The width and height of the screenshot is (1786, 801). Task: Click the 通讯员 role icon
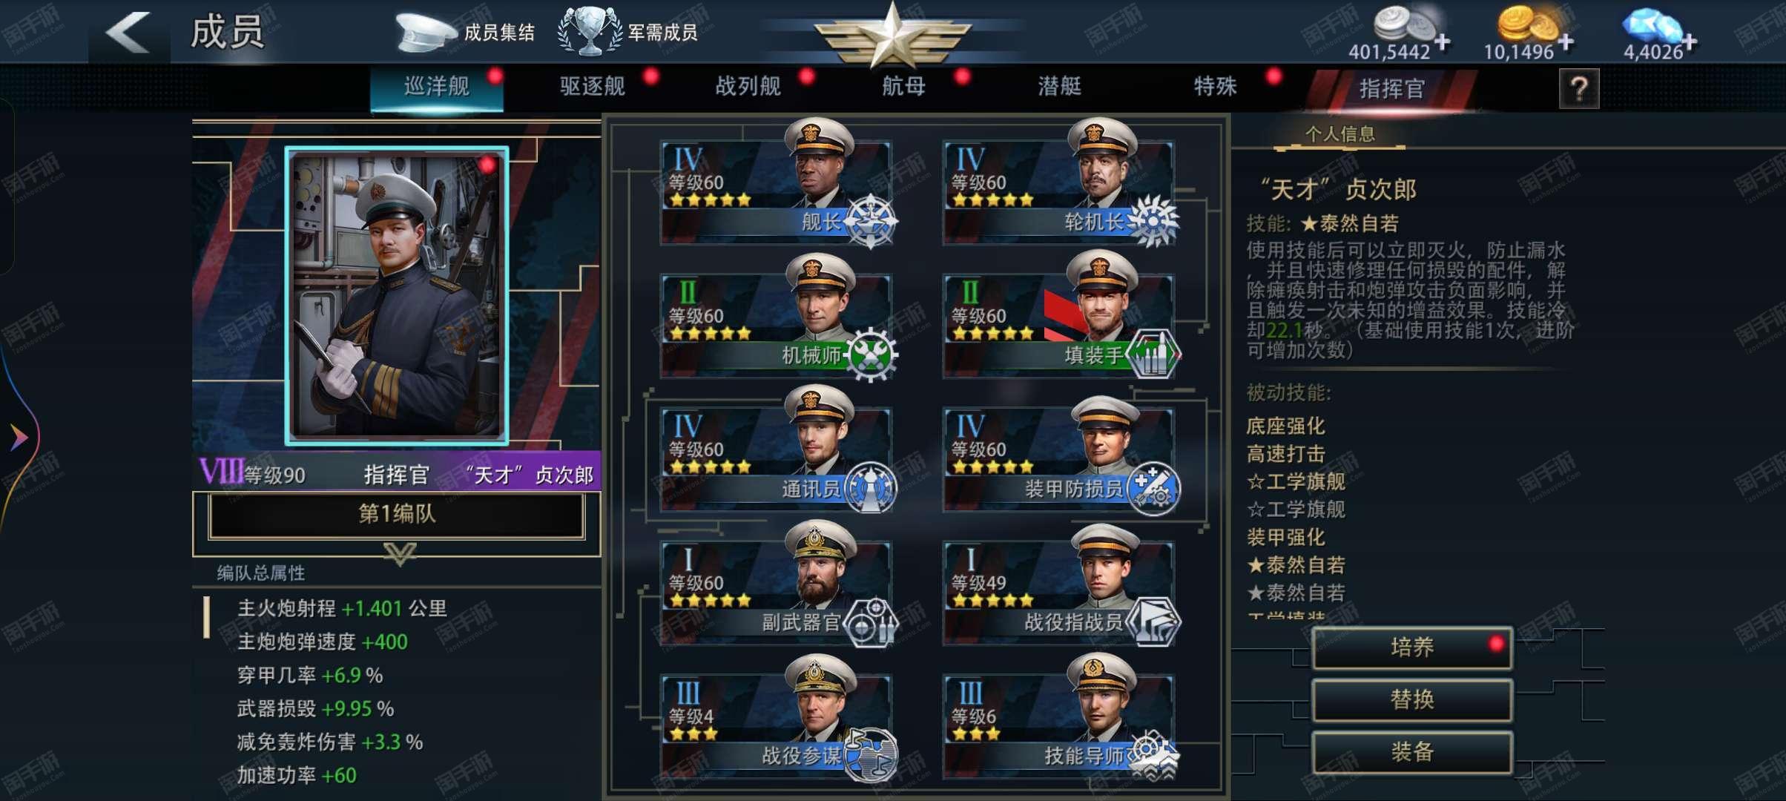point(871,488)
